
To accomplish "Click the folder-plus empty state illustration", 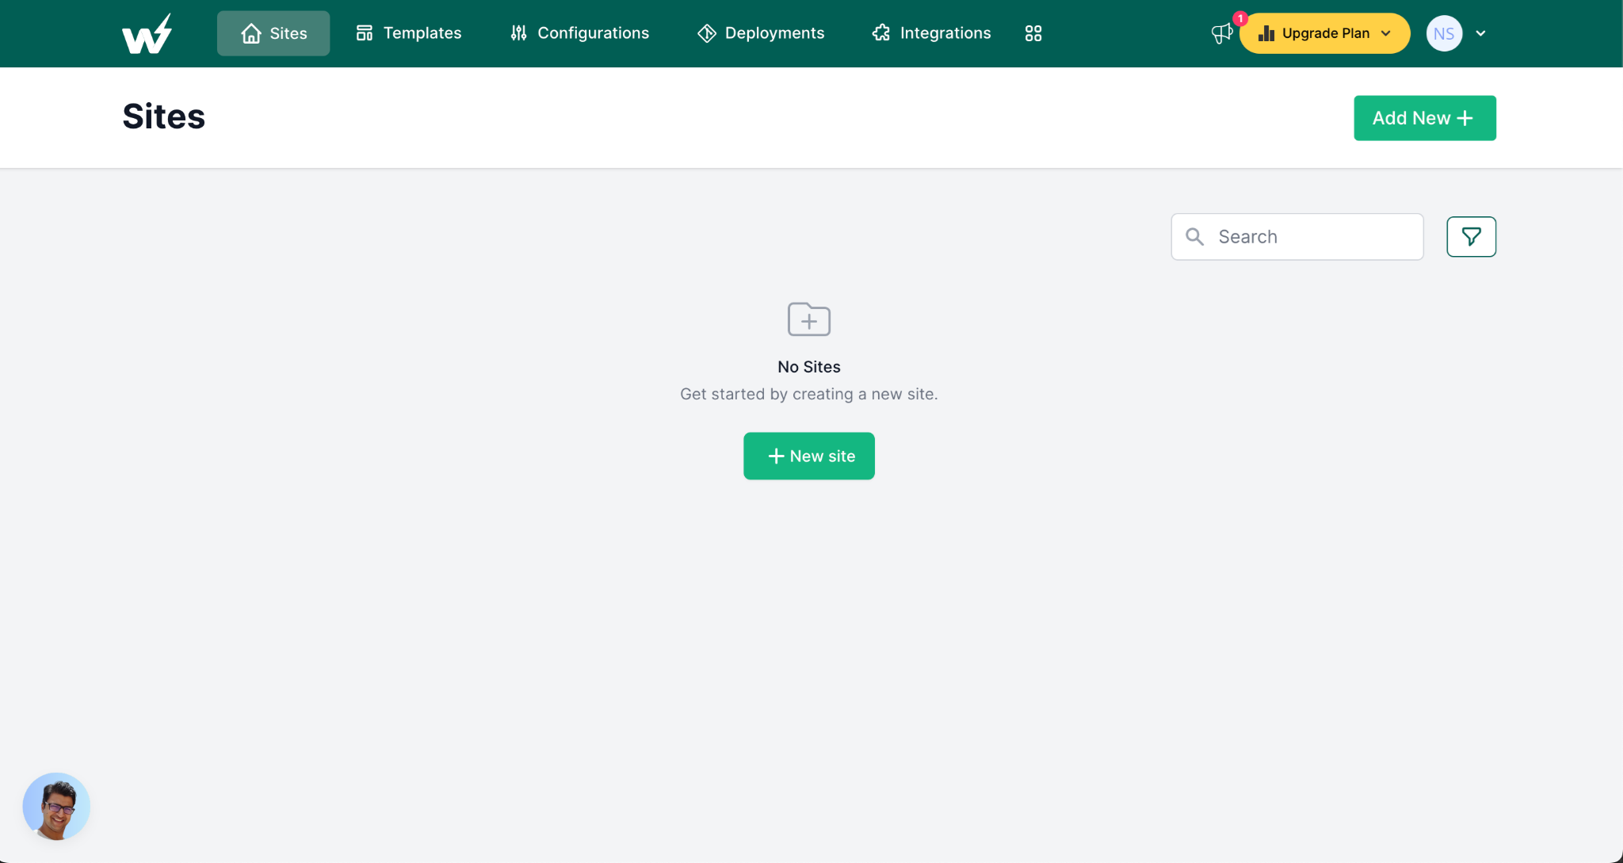I will point(808,319).
